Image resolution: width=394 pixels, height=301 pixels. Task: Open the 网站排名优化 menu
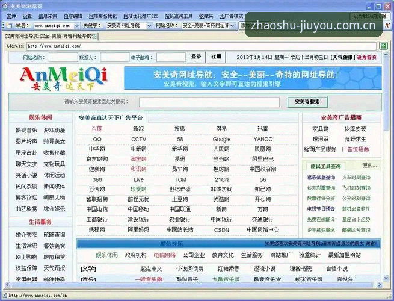coord(103,16)
